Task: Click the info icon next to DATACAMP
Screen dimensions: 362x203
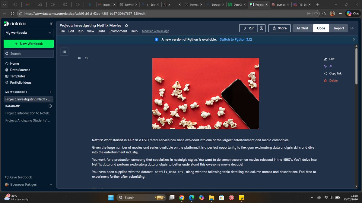Action: click(x=50, y=106)
